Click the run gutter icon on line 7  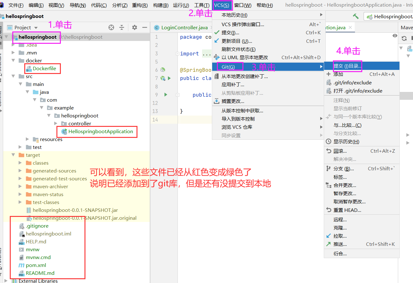pos(169,78)
